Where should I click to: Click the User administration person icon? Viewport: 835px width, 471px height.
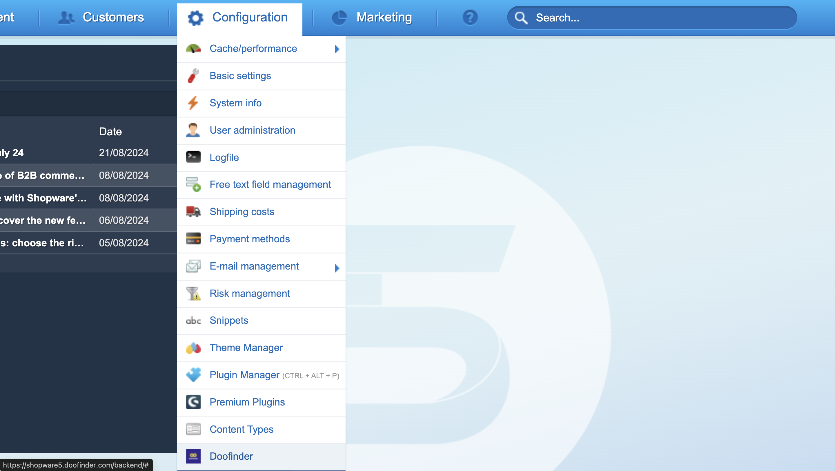[193, 130]
